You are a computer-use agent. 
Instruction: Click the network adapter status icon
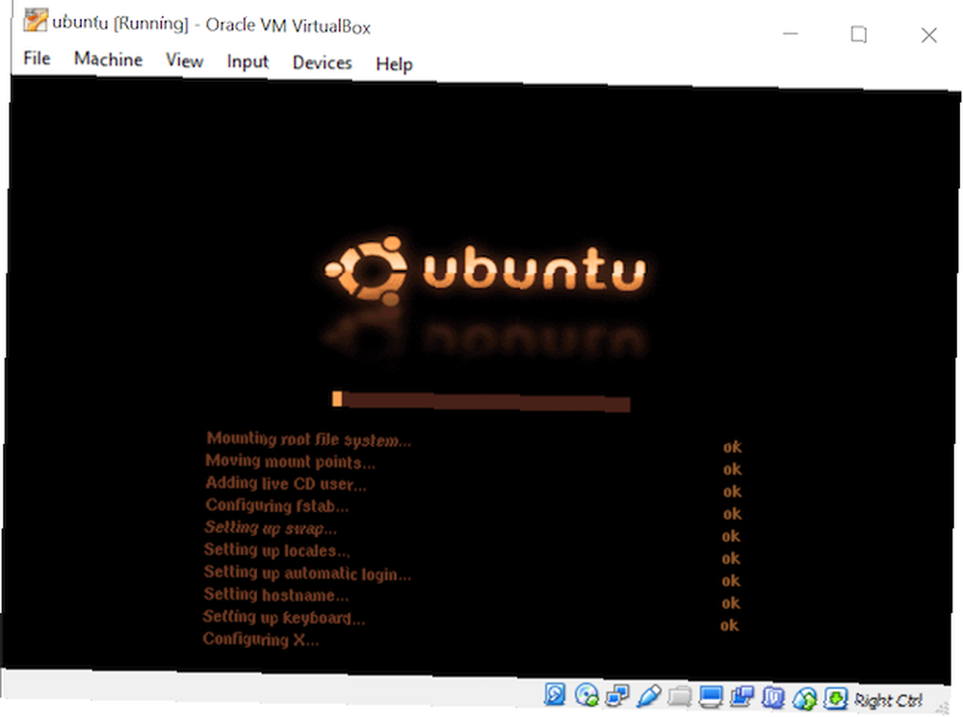617,695
